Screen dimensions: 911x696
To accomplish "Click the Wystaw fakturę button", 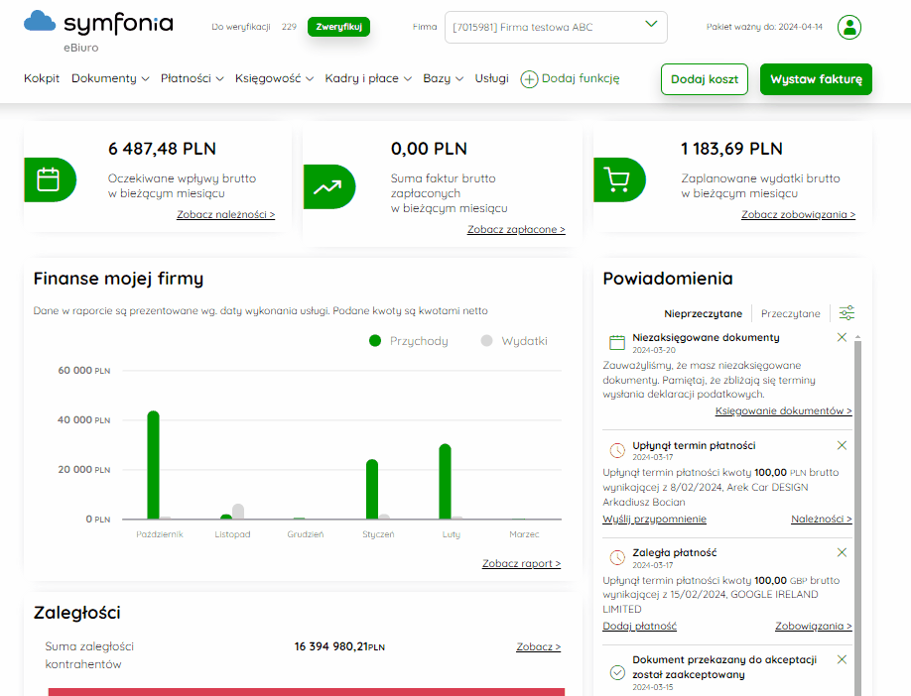I will (816, 79).
